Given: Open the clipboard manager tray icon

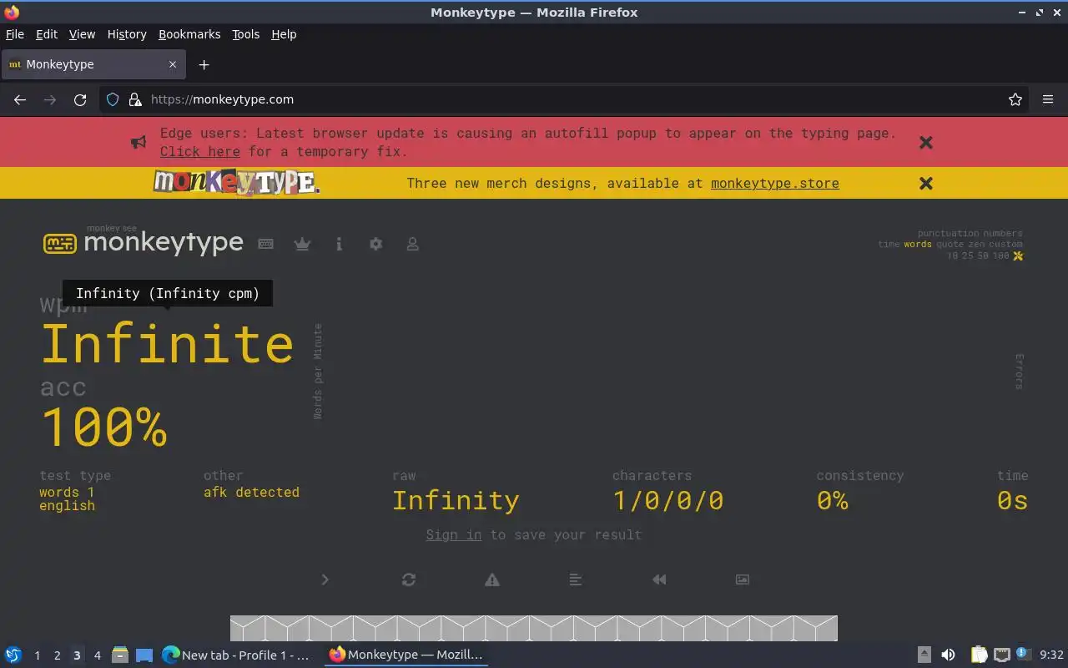Looking at the screenshot, I should tap(979, 655).
